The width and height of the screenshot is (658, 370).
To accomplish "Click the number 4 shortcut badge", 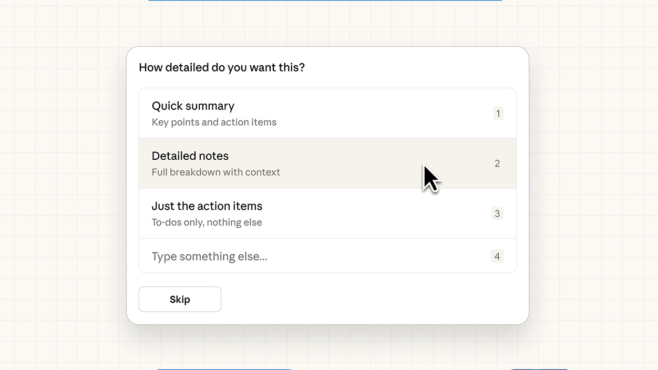I will point(497,256).
